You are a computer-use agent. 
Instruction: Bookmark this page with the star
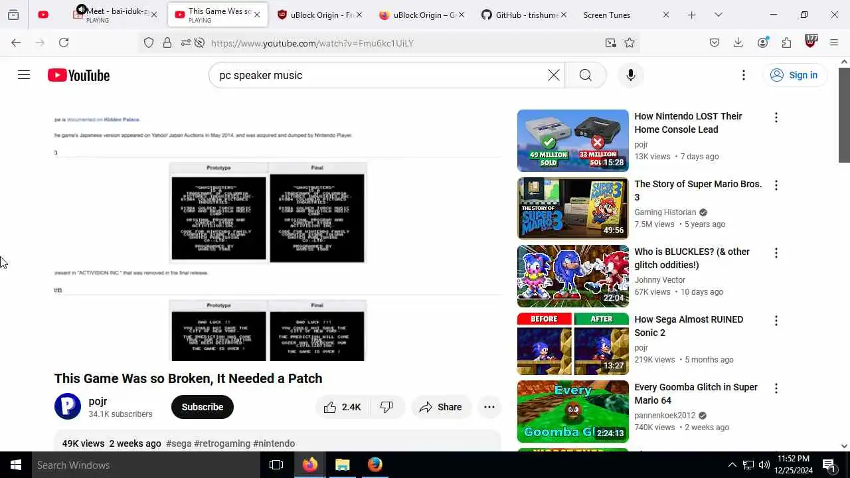(x=630, y=42)
